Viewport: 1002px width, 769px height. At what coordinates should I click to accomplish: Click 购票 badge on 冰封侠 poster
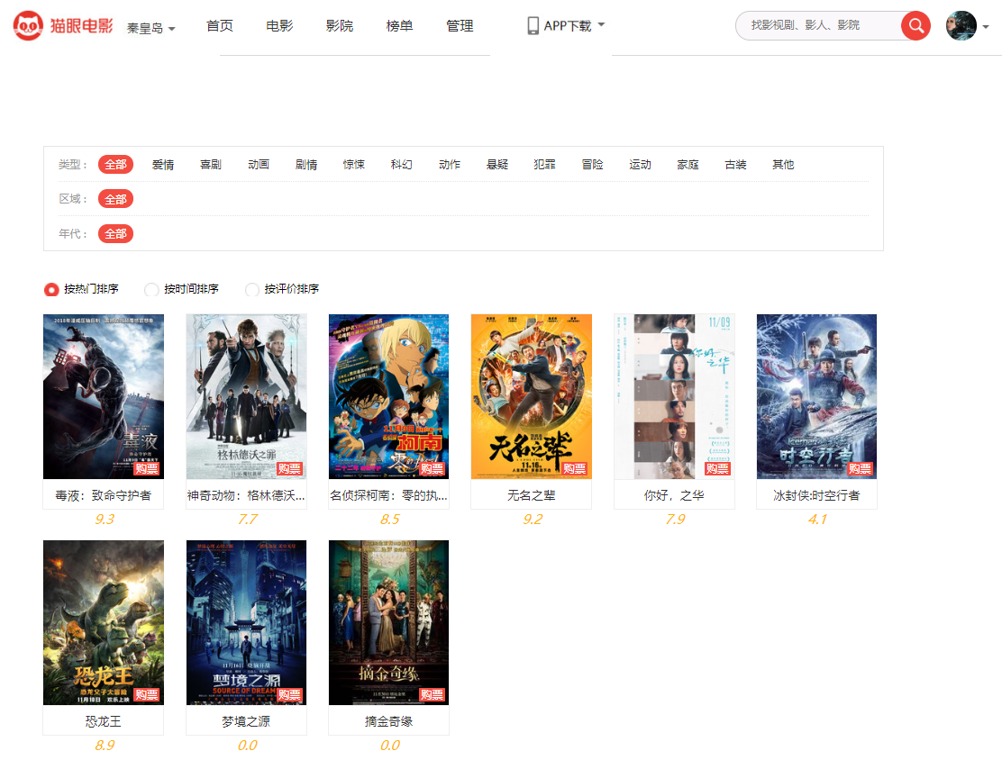[861, 469]
